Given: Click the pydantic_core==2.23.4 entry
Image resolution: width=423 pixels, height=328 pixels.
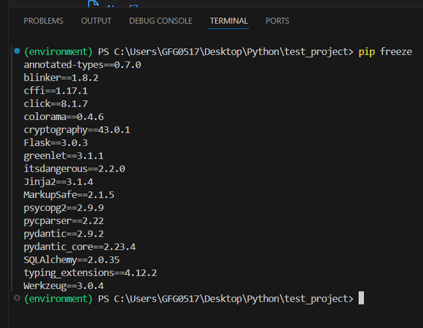Looking at the screenshot, I should pos(79,247).
